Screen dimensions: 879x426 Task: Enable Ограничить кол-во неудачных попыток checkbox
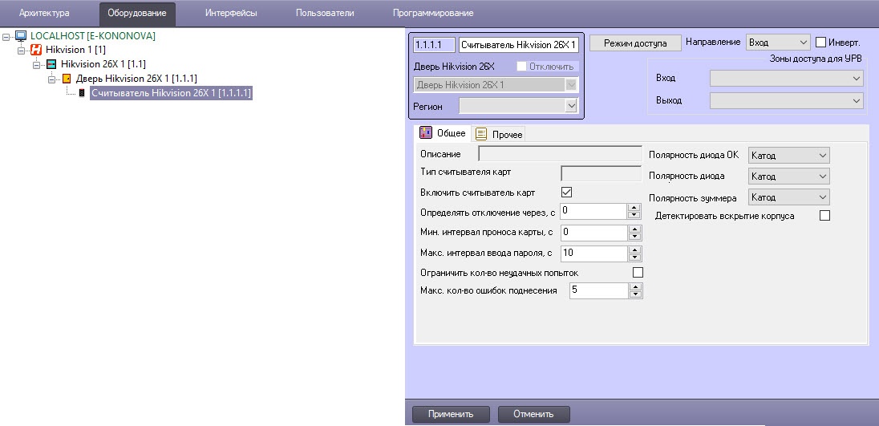coord(638,273)
